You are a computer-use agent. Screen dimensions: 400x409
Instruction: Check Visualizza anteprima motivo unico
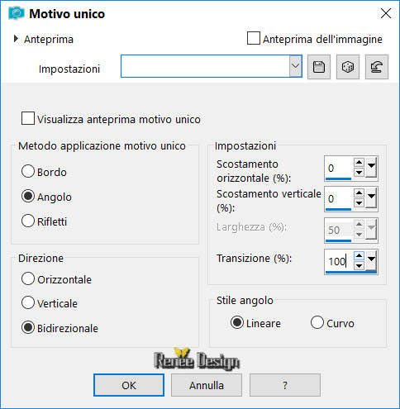[x=28, y=118]
